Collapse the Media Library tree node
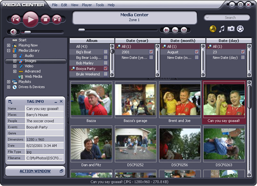The height and width of the screenshot is (186, 257). click(x=8, y=50)
